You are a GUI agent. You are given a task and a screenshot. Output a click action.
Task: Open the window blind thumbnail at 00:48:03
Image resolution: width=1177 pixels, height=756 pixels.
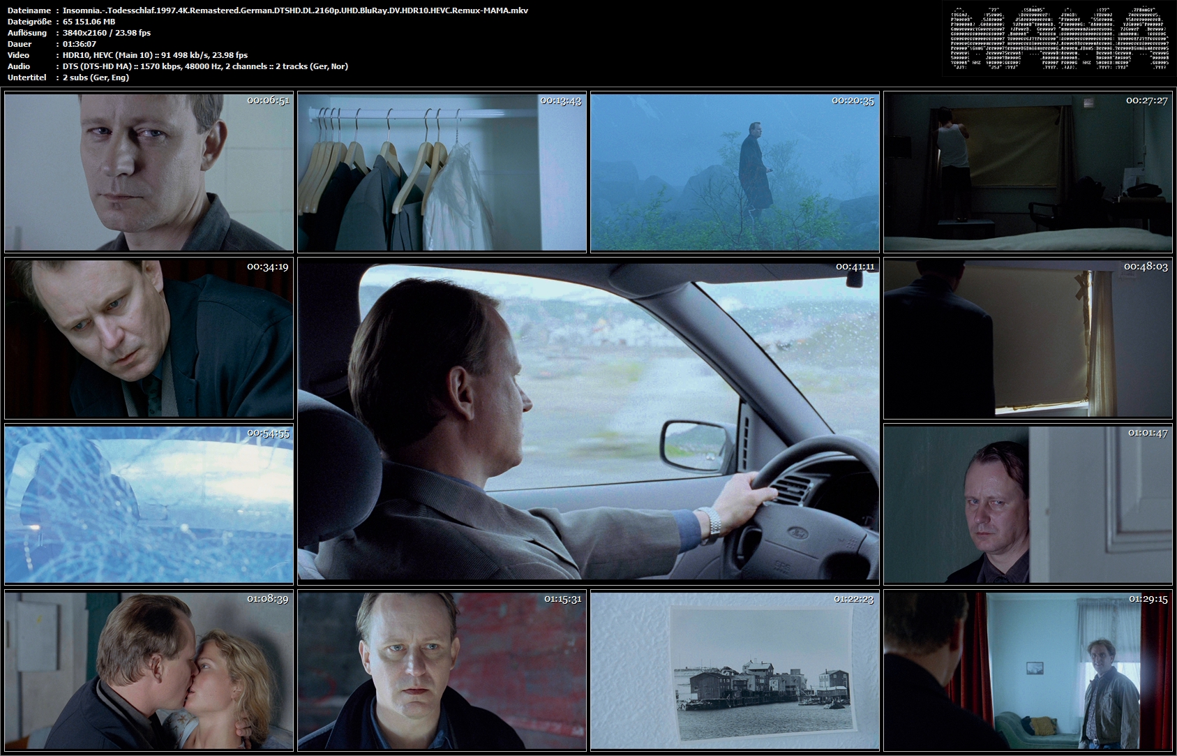point(1028,339)
